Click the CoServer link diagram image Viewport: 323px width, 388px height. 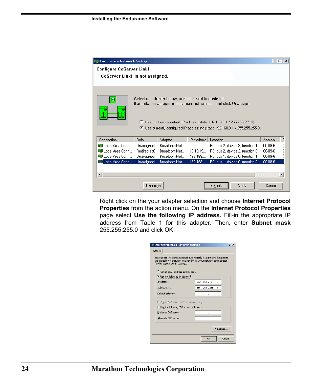click(x=113, y=110)
